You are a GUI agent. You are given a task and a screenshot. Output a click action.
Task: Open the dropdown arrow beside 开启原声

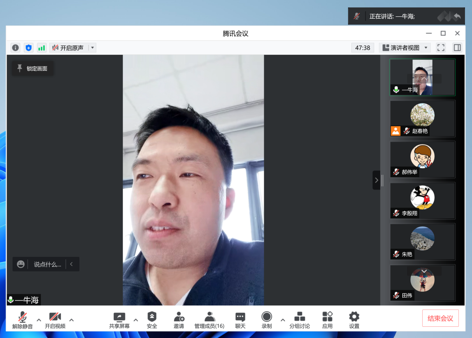tap(93, 48)
